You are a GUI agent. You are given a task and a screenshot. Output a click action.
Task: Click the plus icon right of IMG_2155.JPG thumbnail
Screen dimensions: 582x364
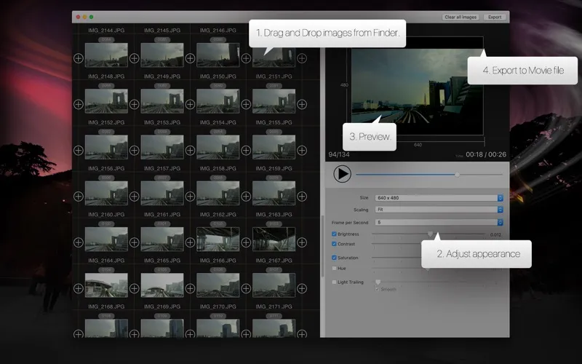(x=302, y=151)
